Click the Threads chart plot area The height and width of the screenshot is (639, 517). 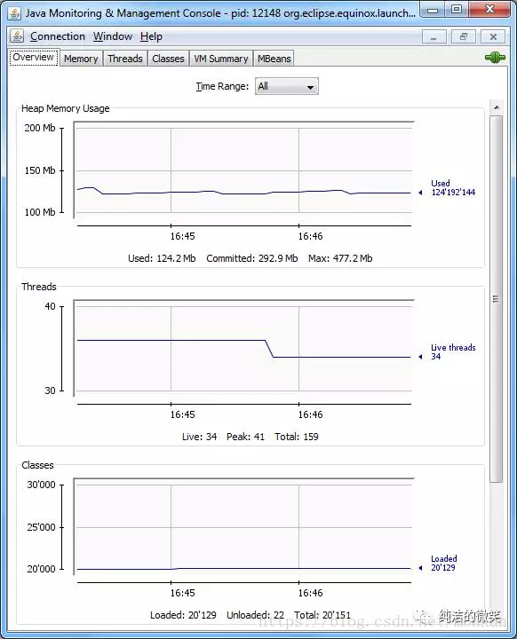click(x=243, y=349)
